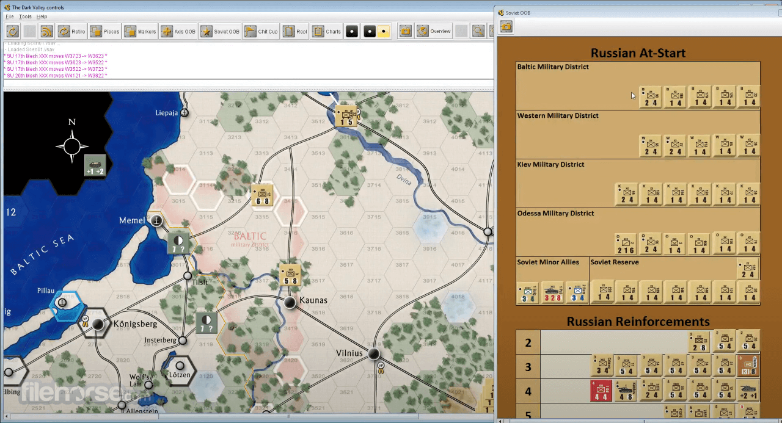Show the Axis OOB window

(179, 31)
